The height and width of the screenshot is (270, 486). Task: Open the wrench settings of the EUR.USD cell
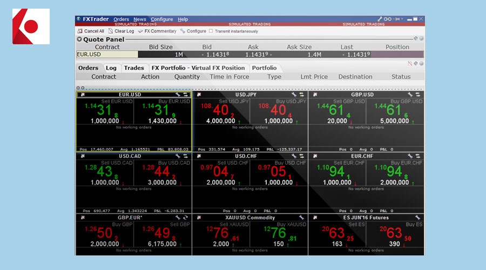tap(178, 94)
